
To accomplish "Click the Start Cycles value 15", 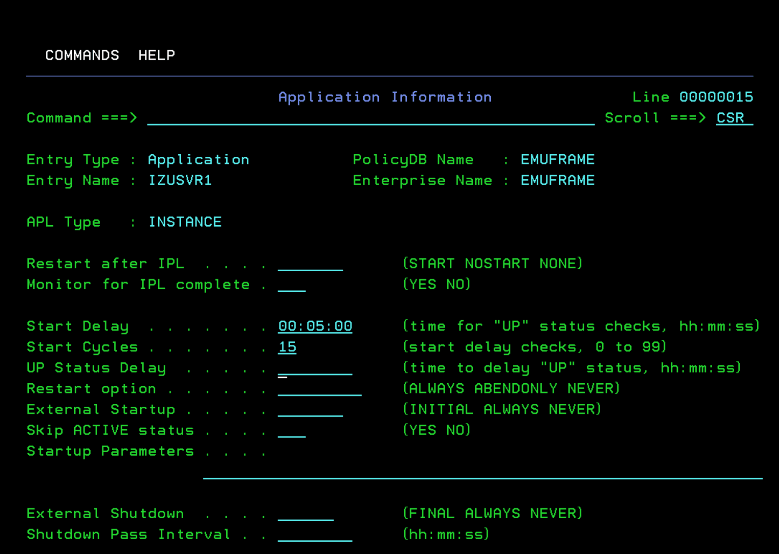I will coord(287,347).
